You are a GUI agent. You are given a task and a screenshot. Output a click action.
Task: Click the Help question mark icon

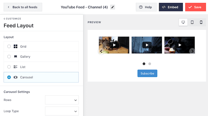pos(141,7)
